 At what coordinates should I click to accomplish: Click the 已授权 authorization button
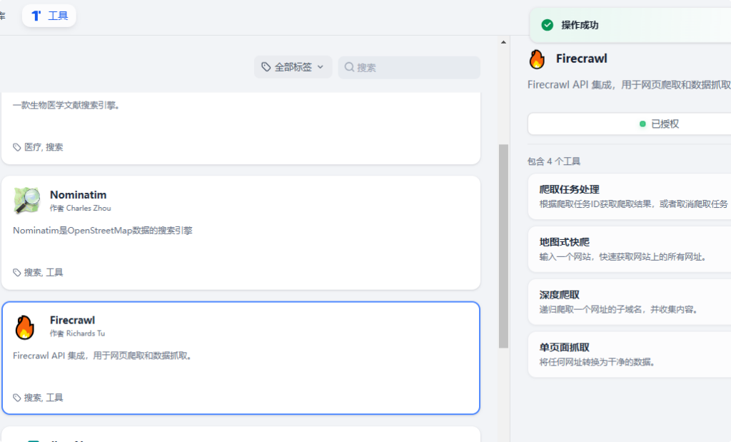pos(629,124)
